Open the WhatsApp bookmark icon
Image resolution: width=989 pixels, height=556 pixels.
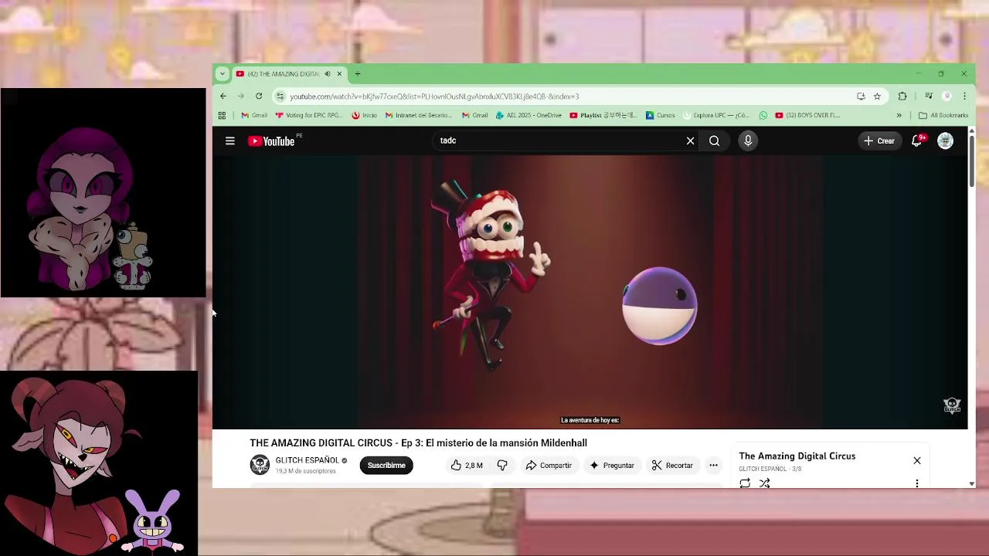click(x=763, y=115)
